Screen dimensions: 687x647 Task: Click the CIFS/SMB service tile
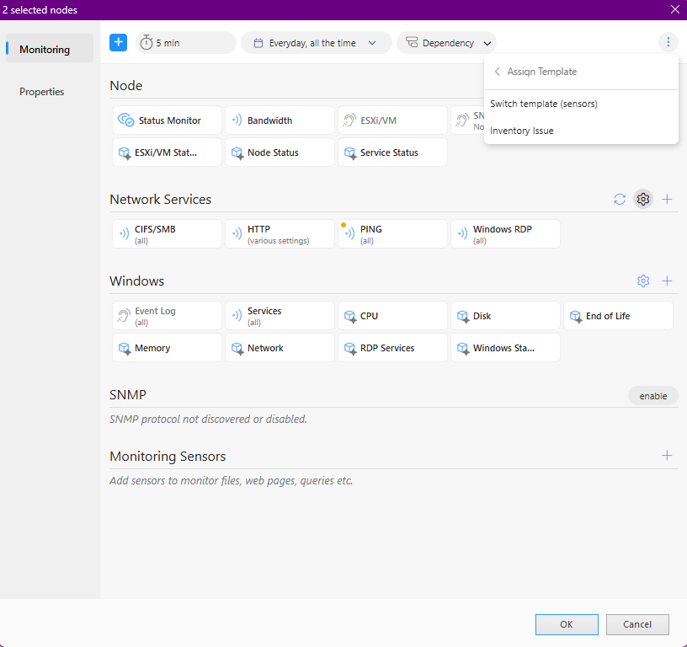167,233
